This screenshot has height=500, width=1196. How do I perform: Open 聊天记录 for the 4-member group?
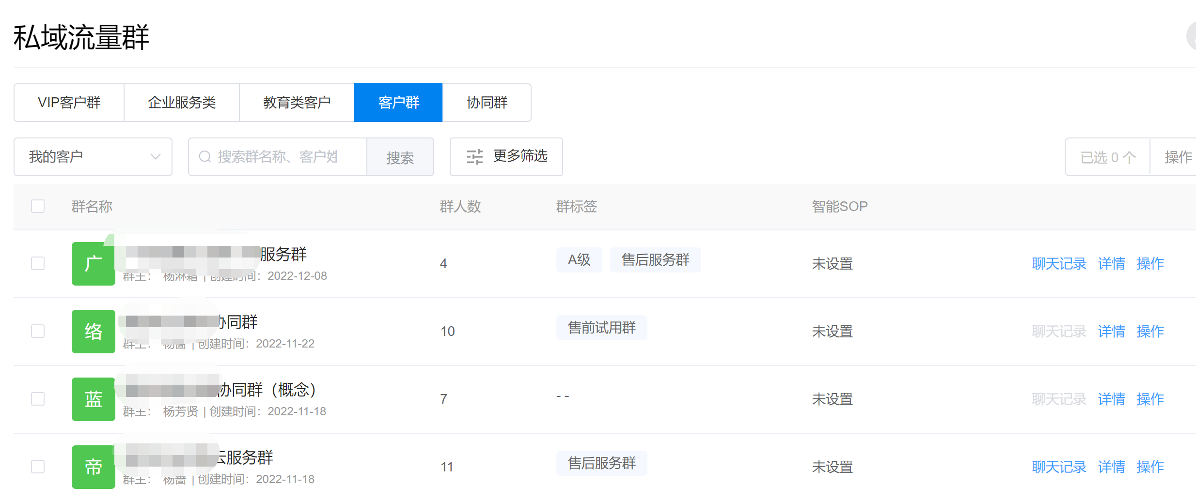1059,264
